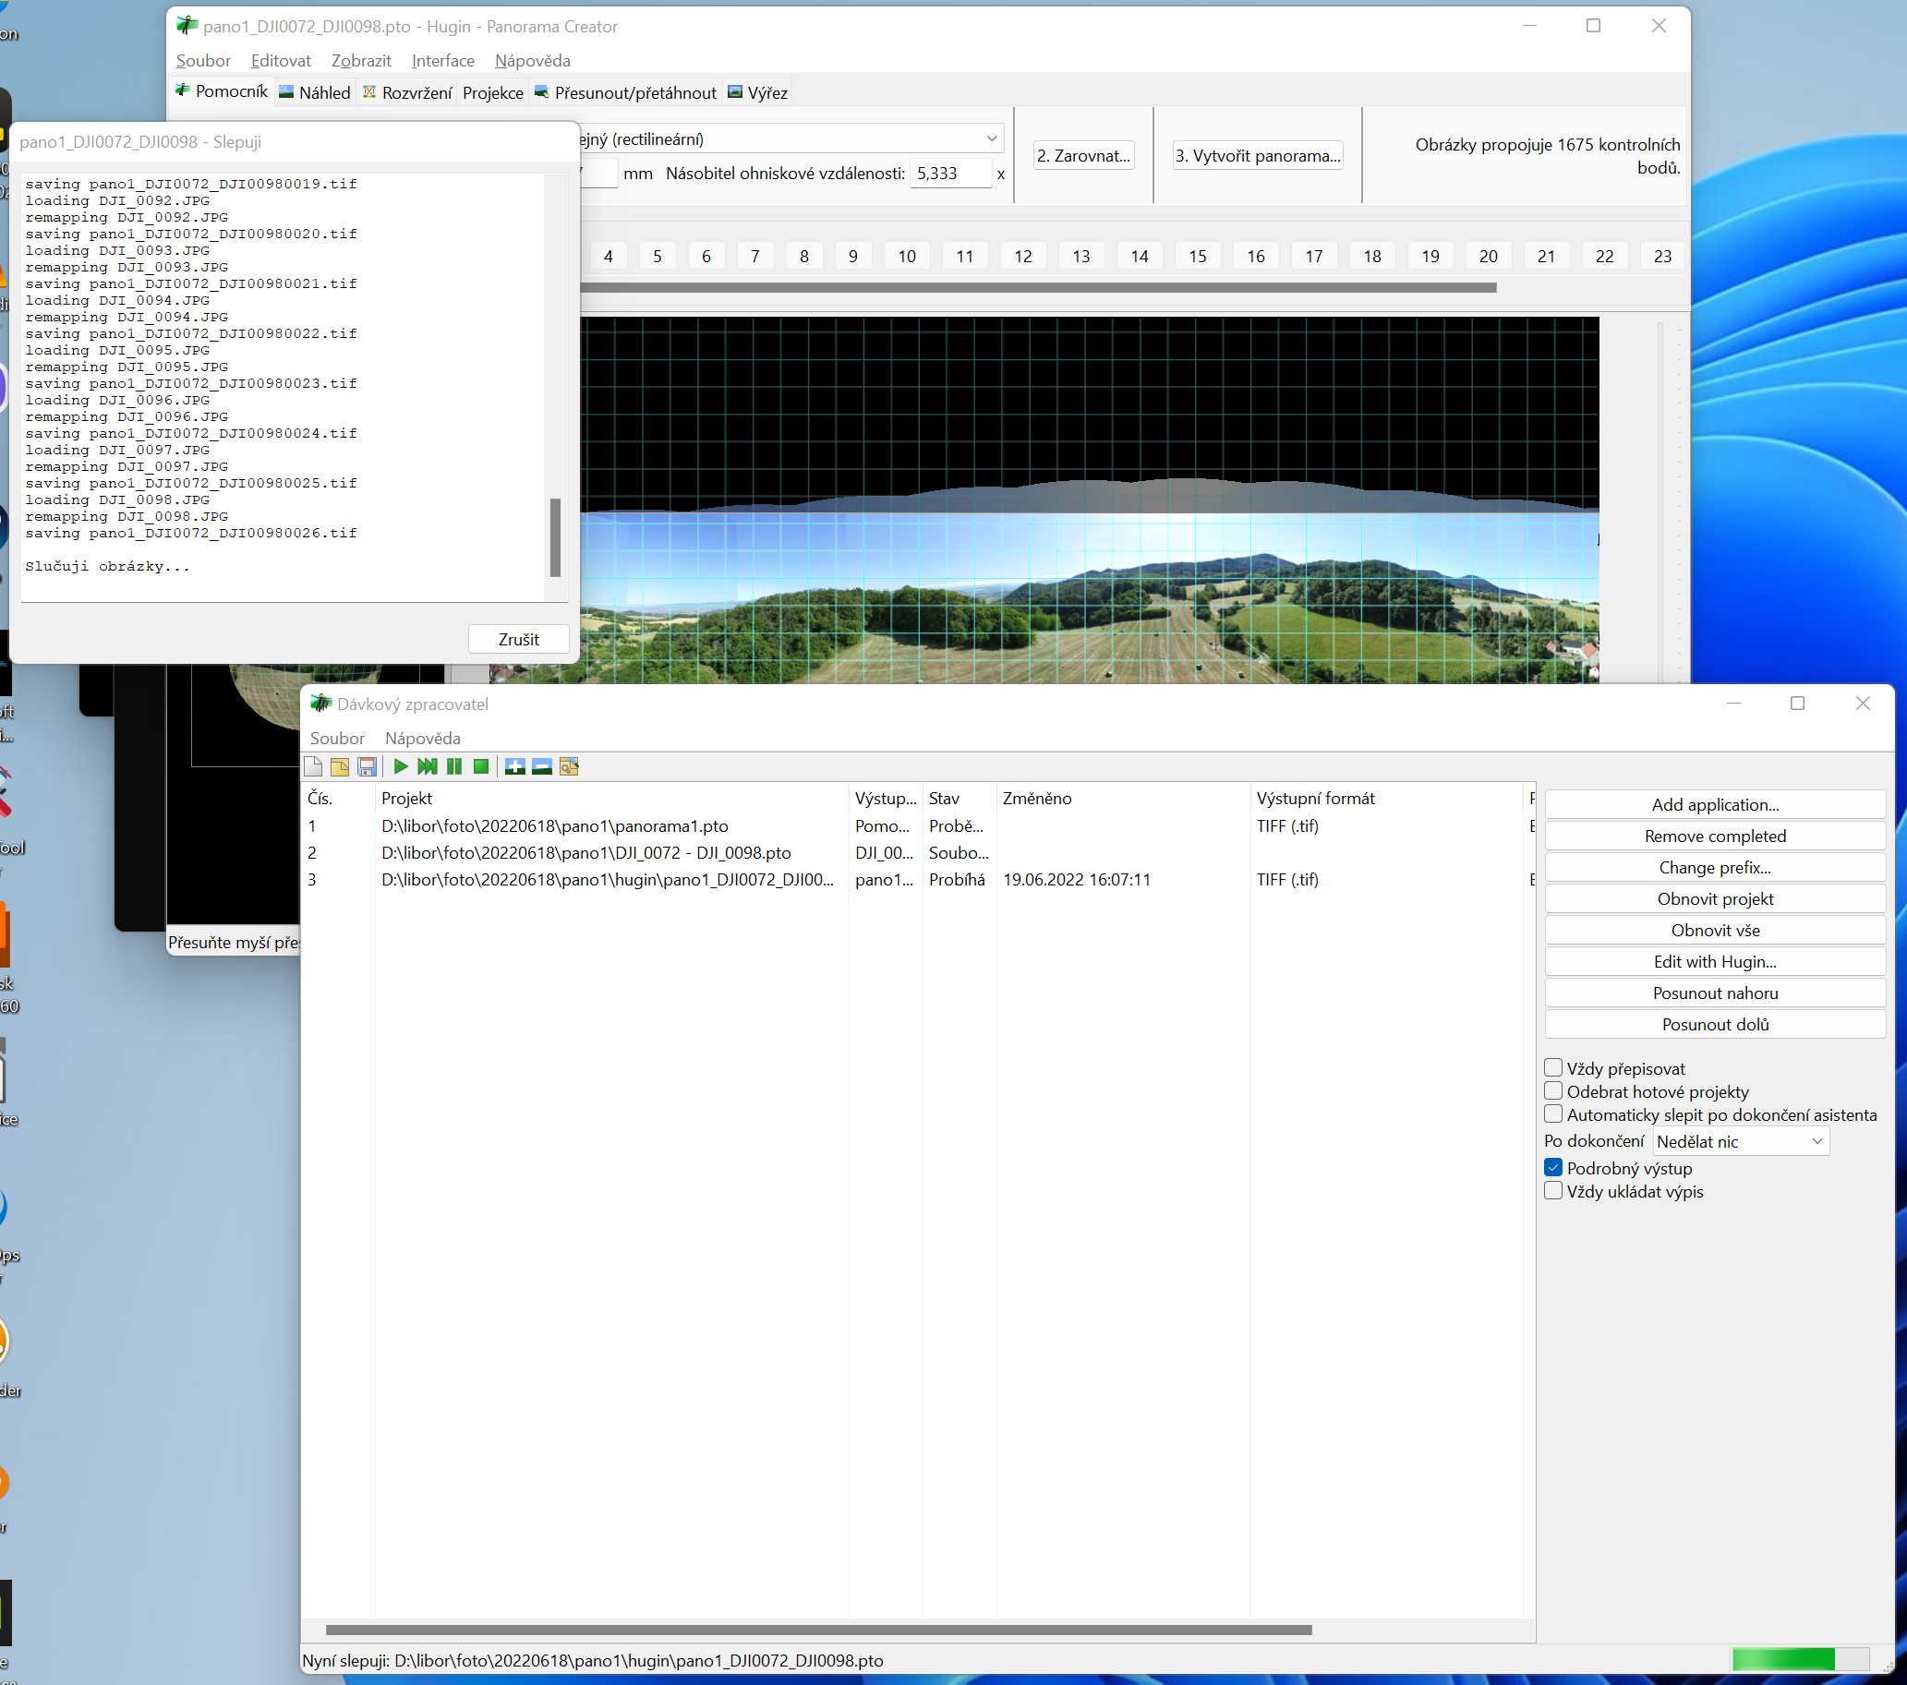Viewport: 1907px width, 1685px height.
Task: Enable the Vždy přepisovat checkbox
Action: coord(1553,1068)
